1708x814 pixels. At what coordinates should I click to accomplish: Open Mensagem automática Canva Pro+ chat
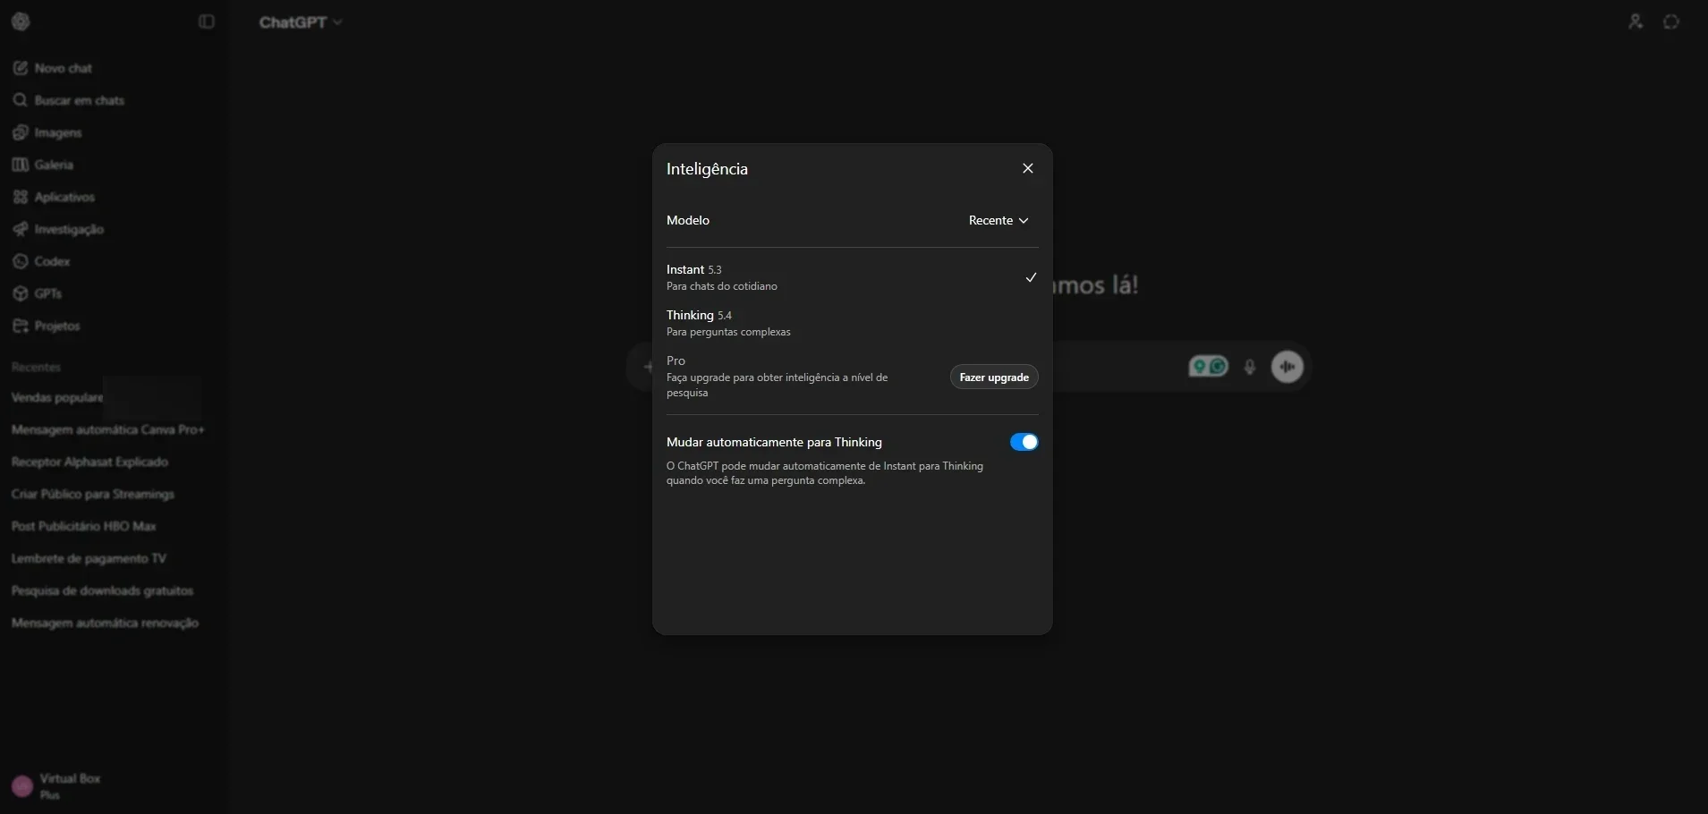[x=108, y=429]
